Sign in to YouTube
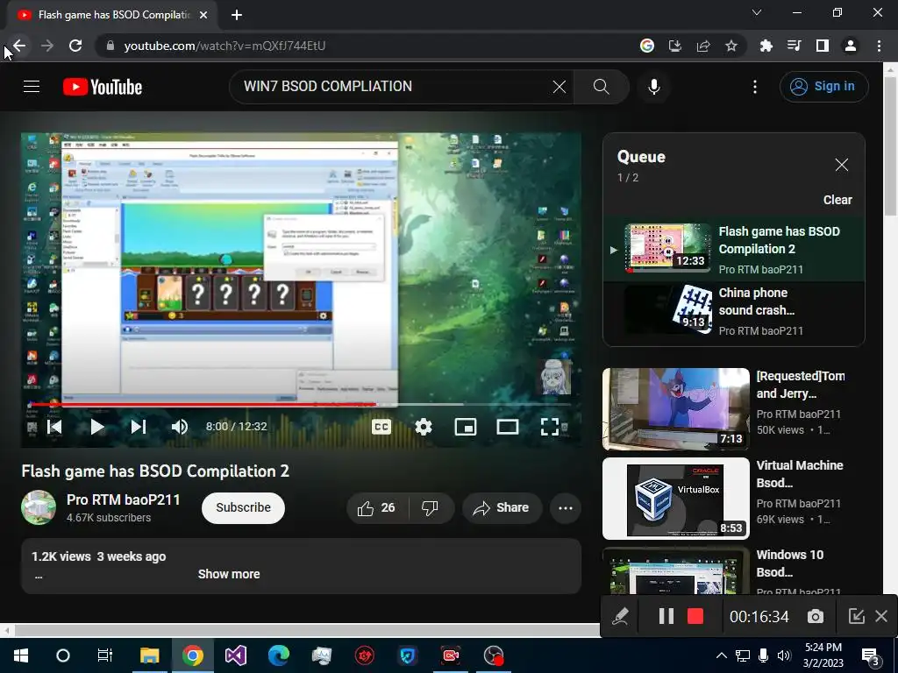The image size is (898, 673). 823,87
